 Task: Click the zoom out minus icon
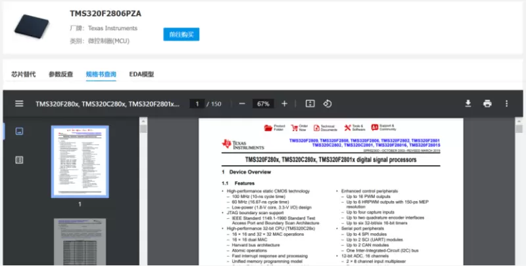click(x=242, y=104)
